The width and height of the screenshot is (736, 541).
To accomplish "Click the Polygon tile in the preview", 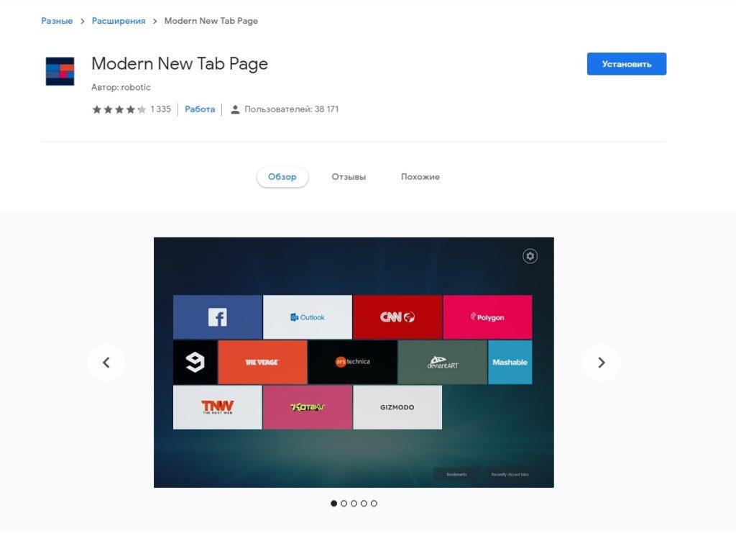I will (488, 317).
